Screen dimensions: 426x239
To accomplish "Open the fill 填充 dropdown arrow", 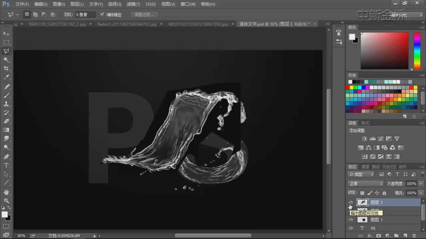I will [x=421, y=193].
